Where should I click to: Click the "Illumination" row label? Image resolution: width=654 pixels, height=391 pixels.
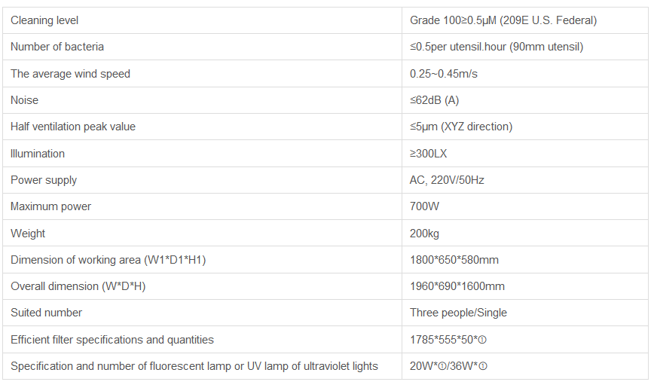coord(38,154)
